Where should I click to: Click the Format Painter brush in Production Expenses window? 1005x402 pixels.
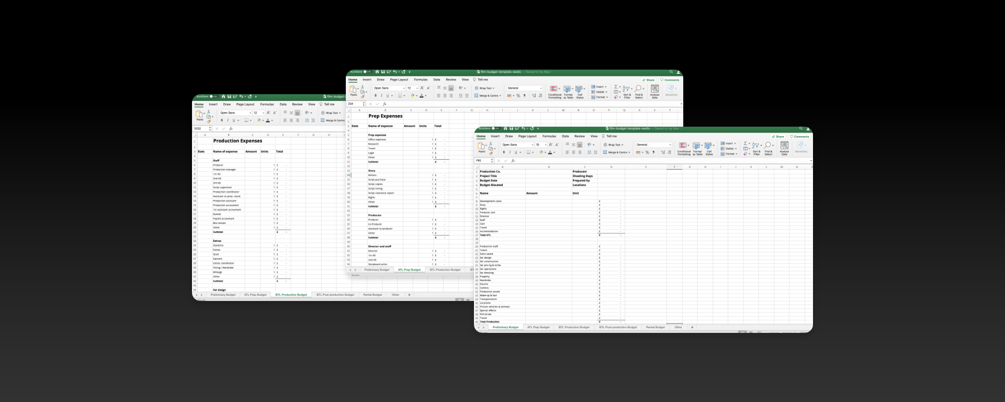click(209, 121)
